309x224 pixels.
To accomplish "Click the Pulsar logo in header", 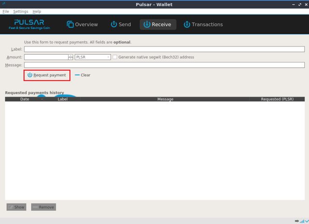I will 29,24.
